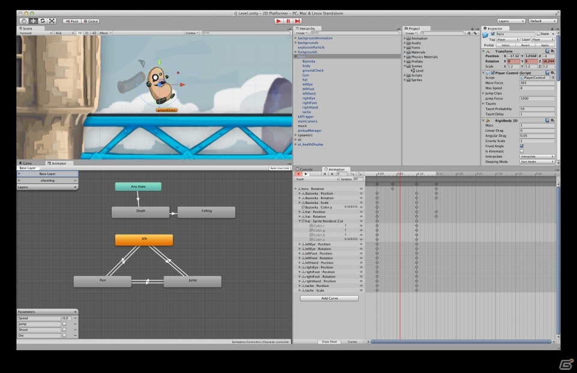Disable Player Control script component checkbox
Image resolution: width=577 pixels, height=373 pixels.
pos(493,73)
